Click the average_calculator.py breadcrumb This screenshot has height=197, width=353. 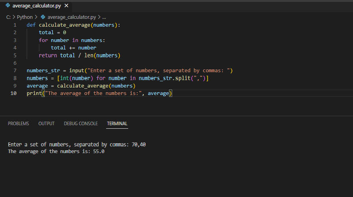pyautogui.click(x=72, y=17)
